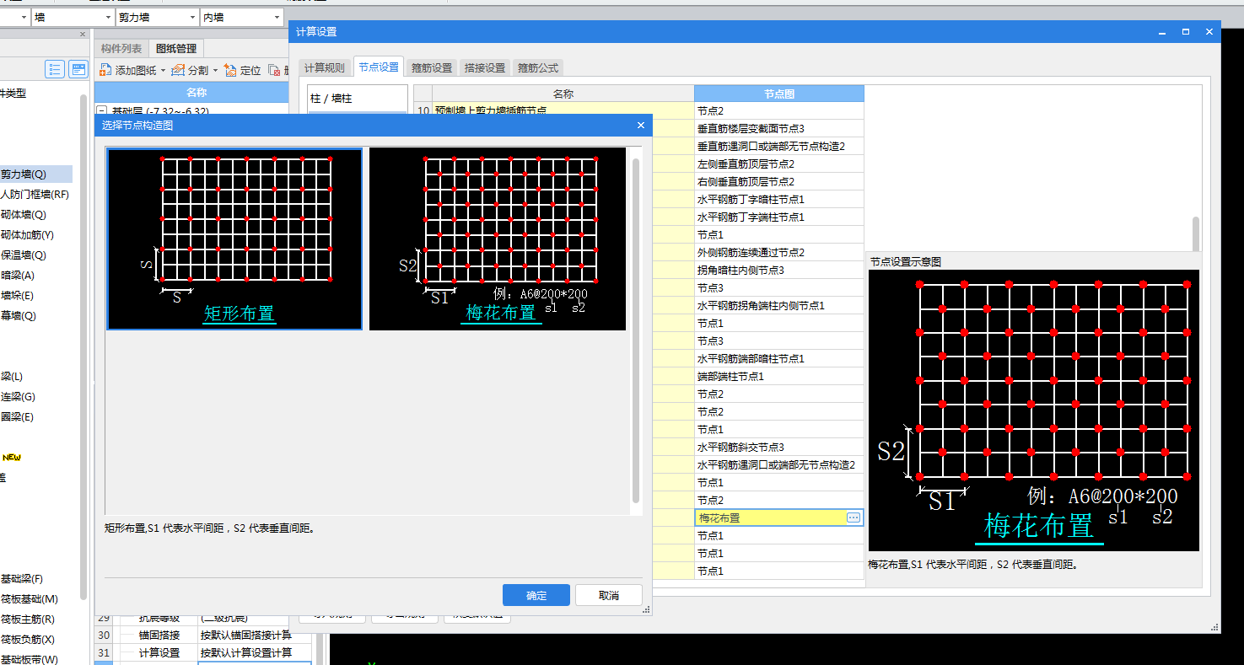The width and height of the screenshot is (1244, 665).
Task: Click the 选择节点构造图 dialog vertical scrollbar
Action: [636, 329]
